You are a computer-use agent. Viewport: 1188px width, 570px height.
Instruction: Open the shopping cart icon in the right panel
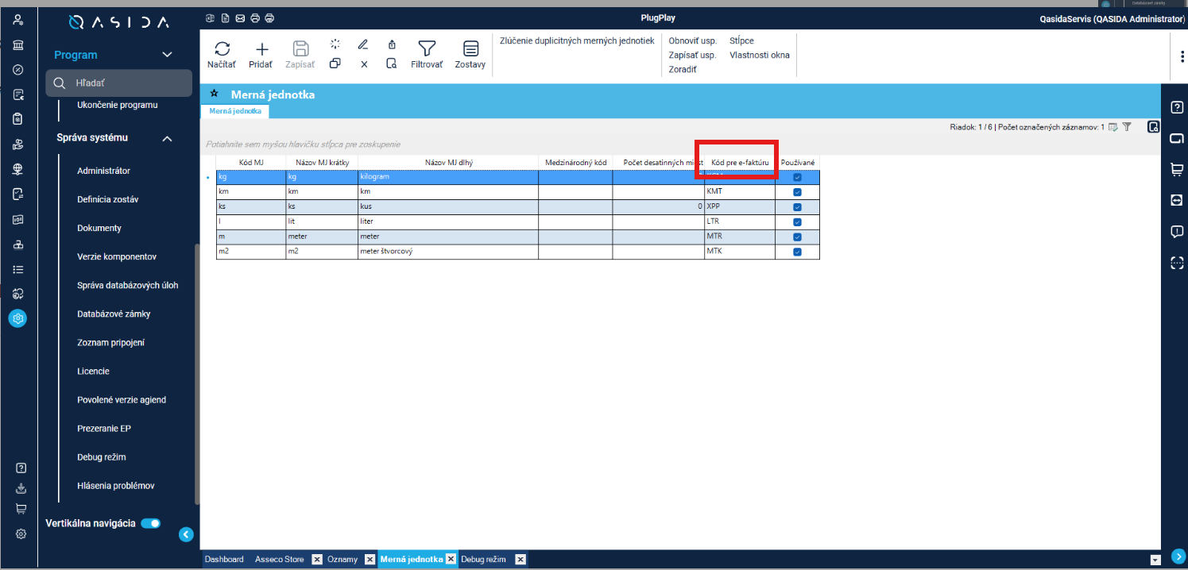click(1177, 169)
